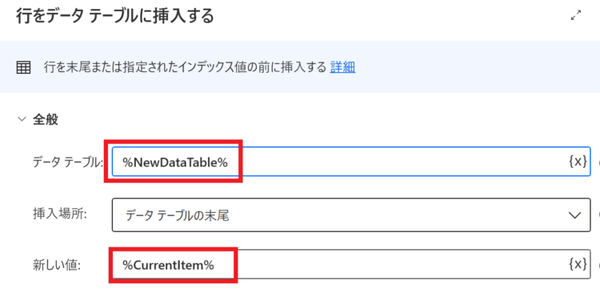Click the info icon beside 新しい値 field

[598, 265]
